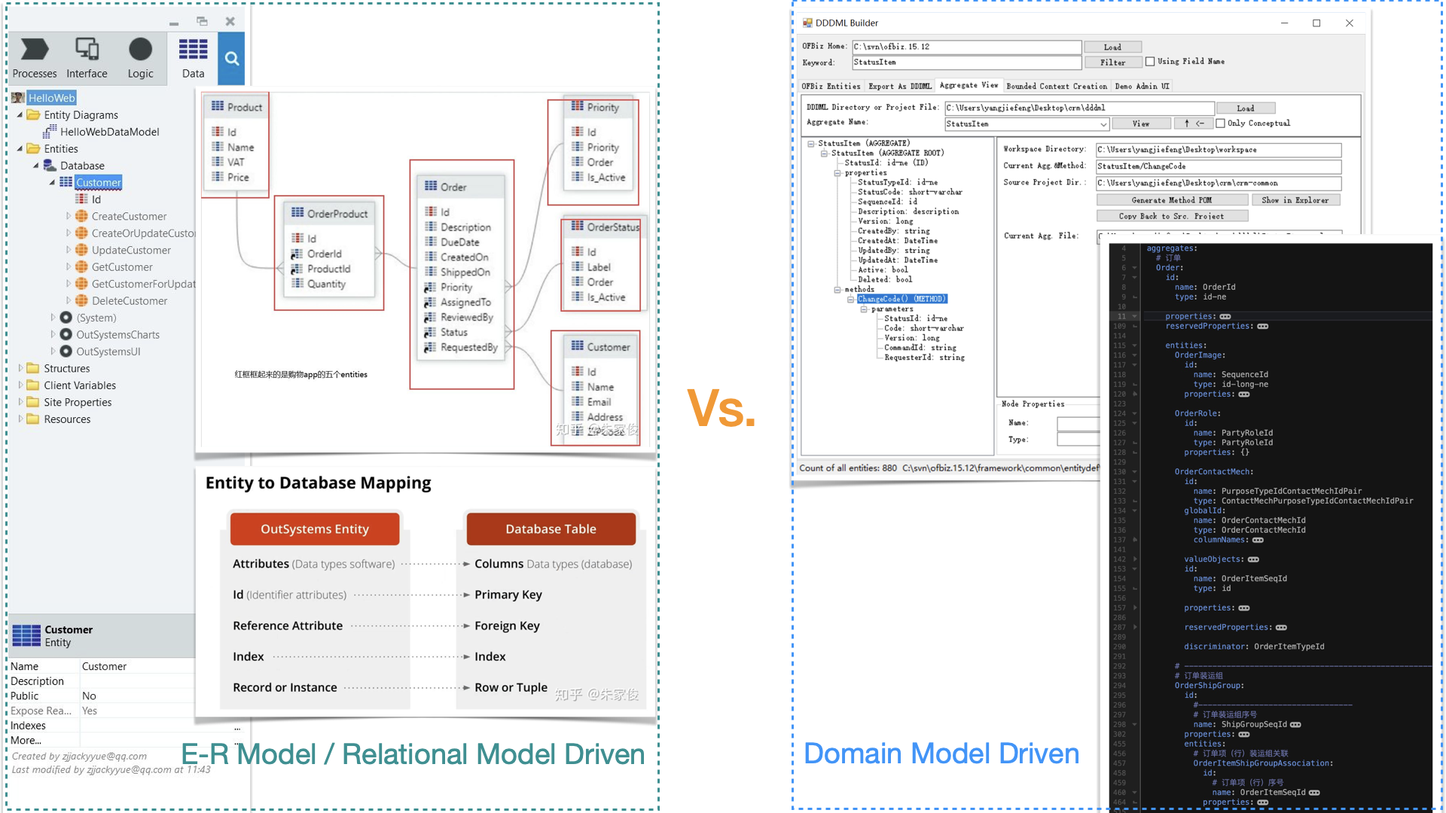Click Filter button next to Keyword field

point(1112,62)
